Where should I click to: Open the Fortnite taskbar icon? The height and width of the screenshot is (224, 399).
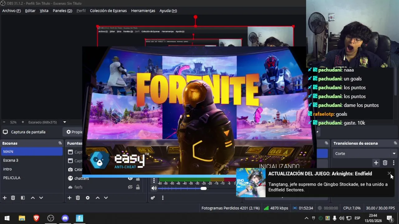[79, 218]
